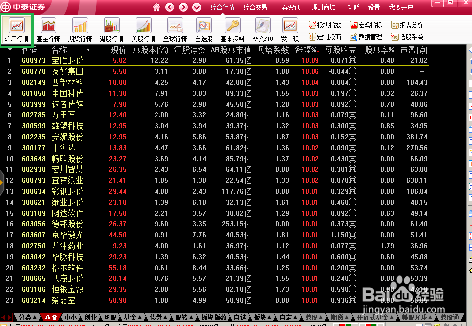Expand the 股转 bottom tab menu
The height and width of the screenshot is (326, 472).
pos(184,317)
